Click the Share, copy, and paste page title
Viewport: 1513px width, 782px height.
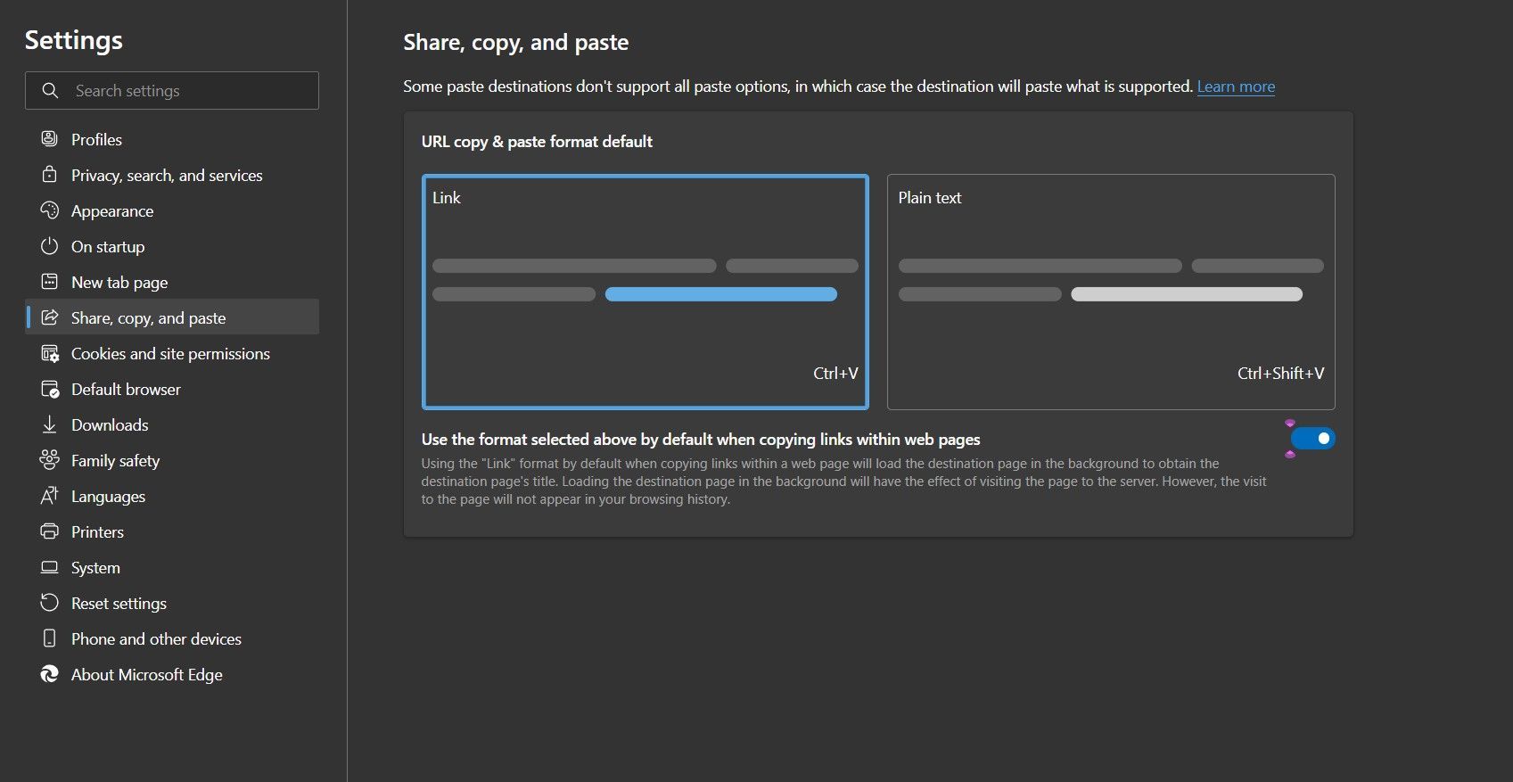point(516,43)
